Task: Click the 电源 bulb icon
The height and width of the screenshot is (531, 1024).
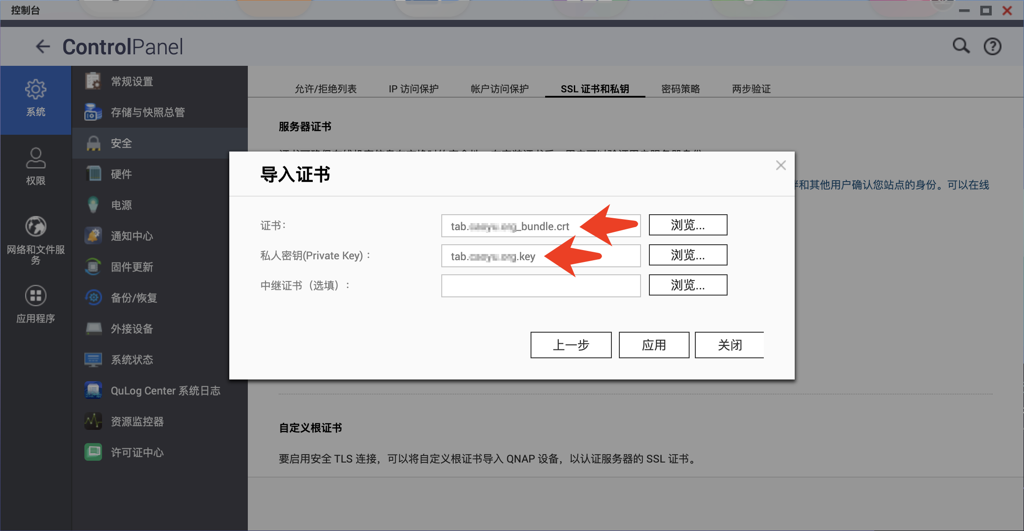Action: (x=93, y=205)
